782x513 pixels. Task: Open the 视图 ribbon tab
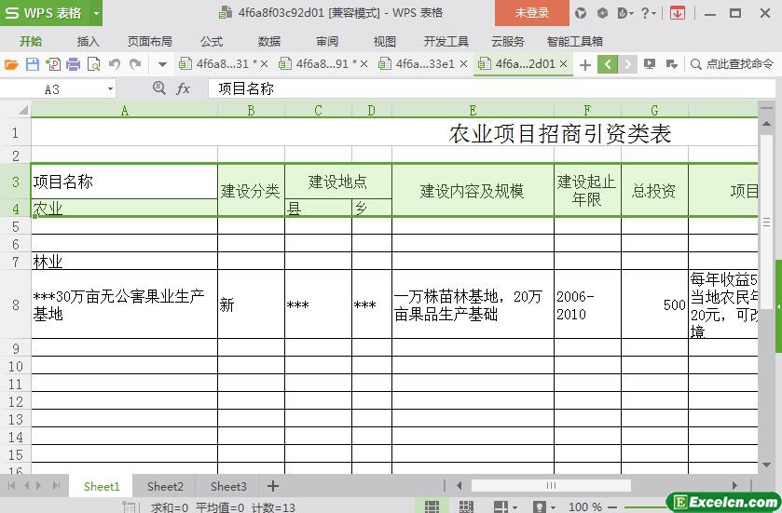click(385, 41)
